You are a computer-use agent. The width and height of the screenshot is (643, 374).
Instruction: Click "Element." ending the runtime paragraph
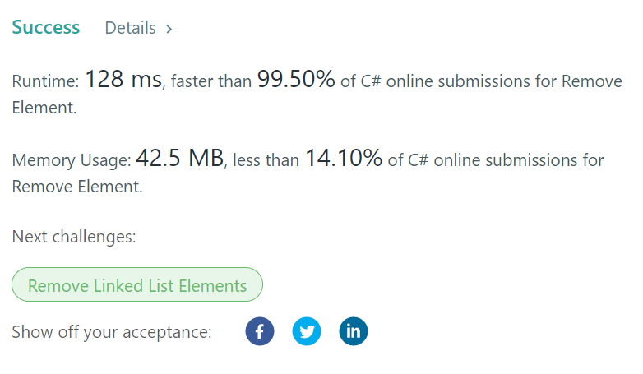click(x=44, y=108)
